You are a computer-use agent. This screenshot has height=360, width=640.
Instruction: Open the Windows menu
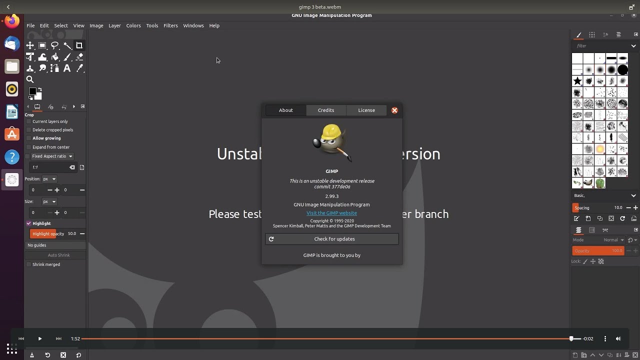click(193, 25)
